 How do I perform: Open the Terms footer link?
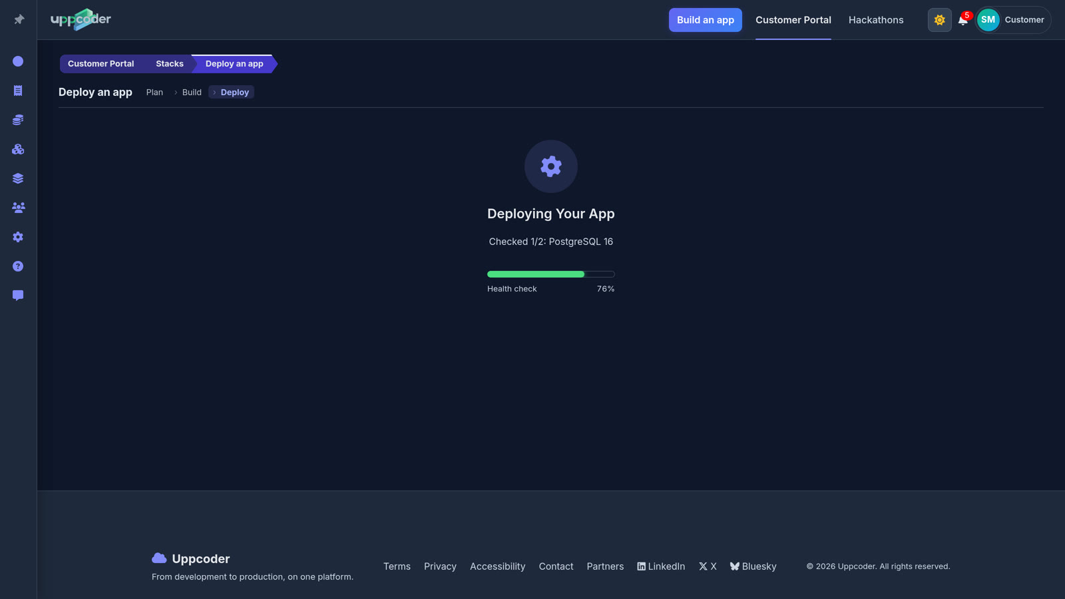397,566
